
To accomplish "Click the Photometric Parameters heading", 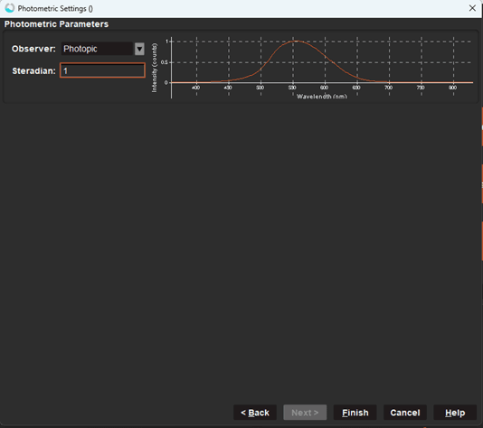I will click(56, 24).
